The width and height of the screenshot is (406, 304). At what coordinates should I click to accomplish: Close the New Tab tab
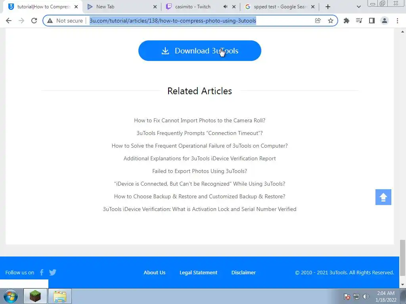click(x=155, y=7)
